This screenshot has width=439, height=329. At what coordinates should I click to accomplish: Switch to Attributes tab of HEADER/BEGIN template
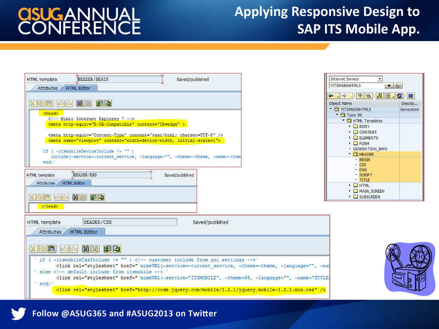click(x=47, y=88)
